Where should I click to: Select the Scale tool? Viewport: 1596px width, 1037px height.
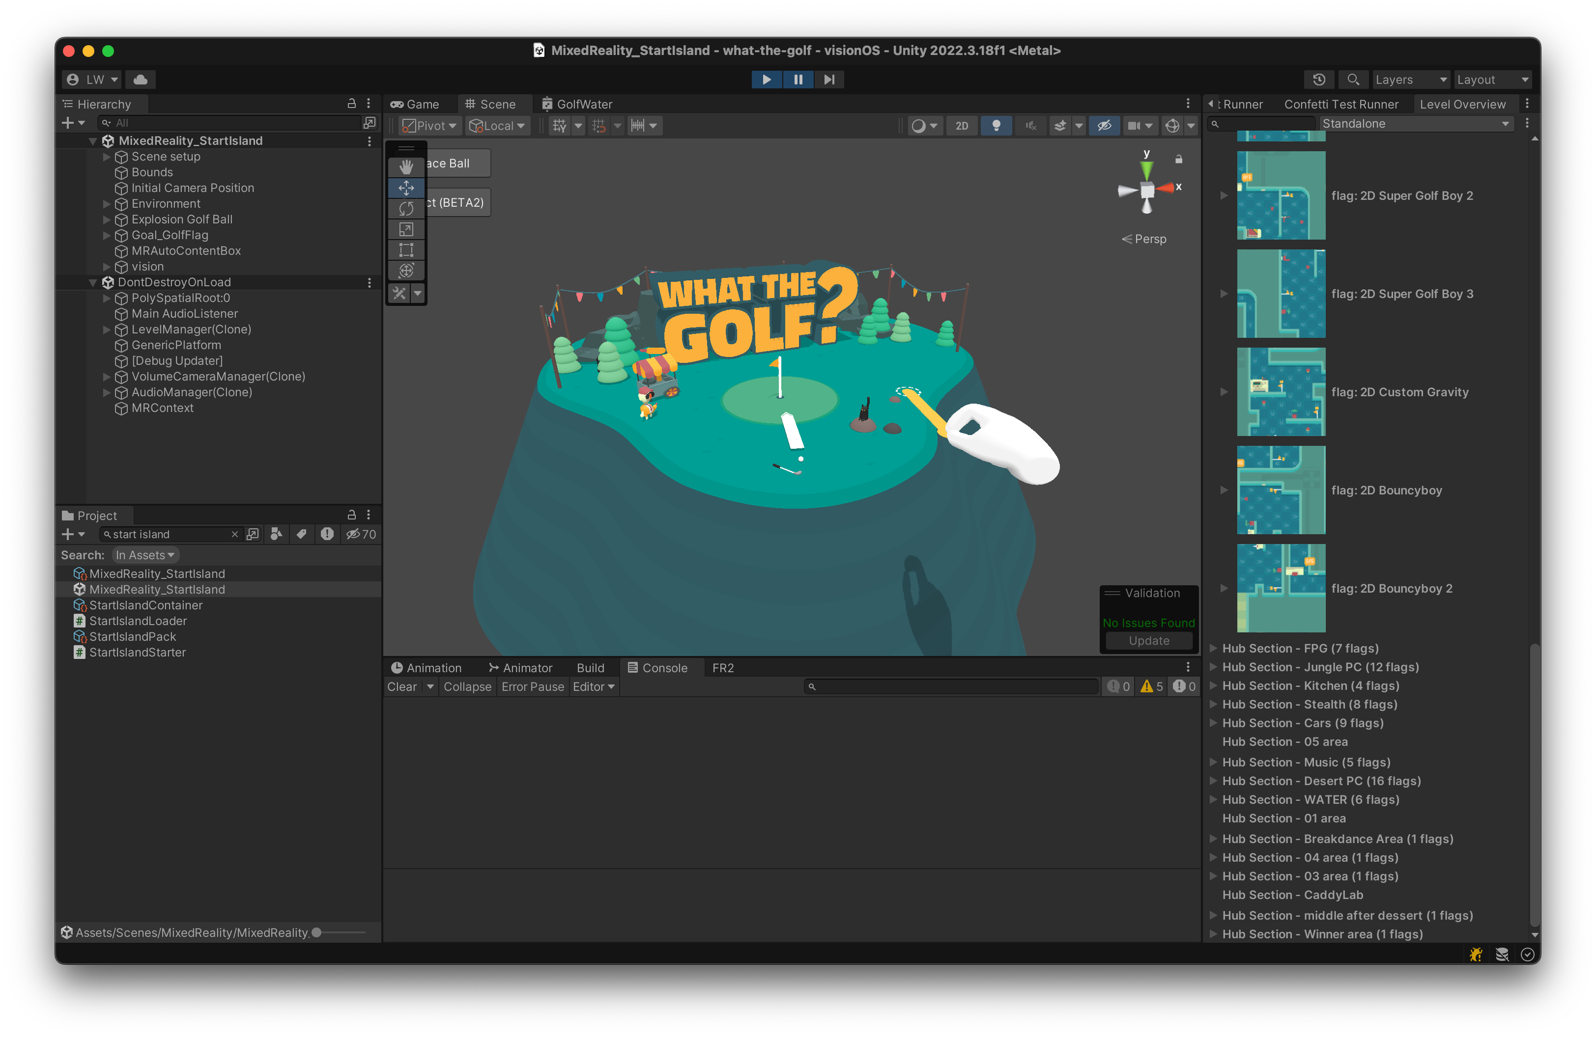click(406, 229)
